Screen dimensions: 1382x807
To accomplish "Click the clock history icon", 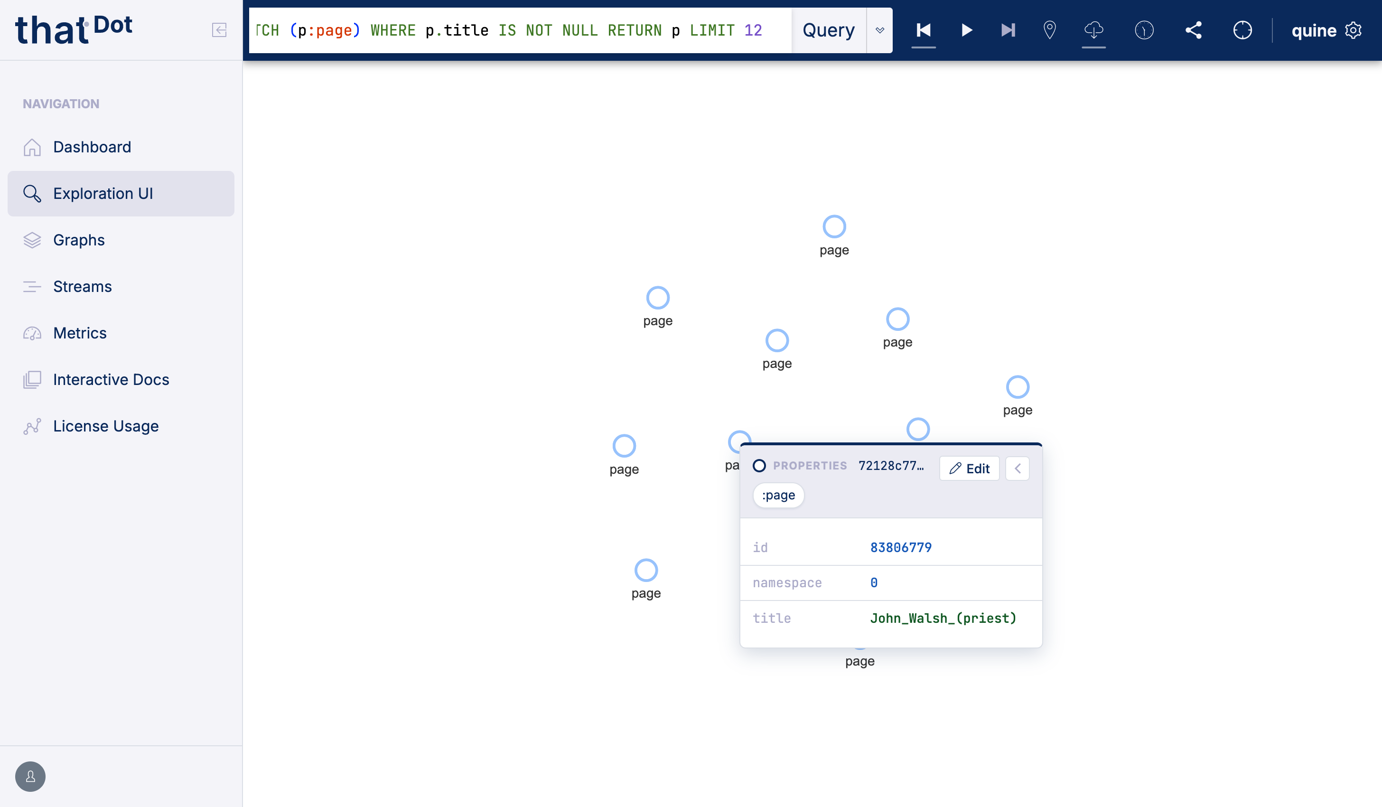I will (x=1144, y=30).
